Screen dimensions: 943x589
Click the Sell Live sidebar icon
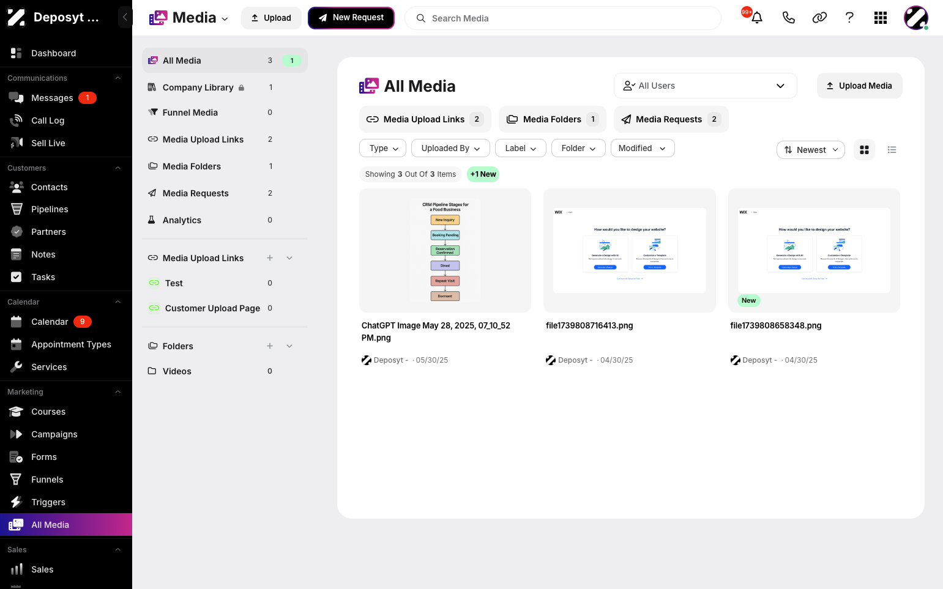coord(17,143)
